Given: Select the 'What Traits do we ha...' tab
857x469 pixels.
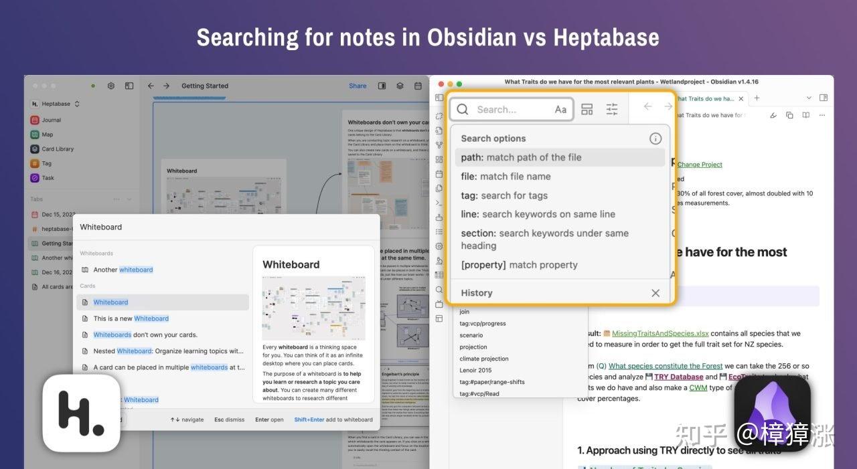Looking at the screenshot, I should (x=708, y=98).
